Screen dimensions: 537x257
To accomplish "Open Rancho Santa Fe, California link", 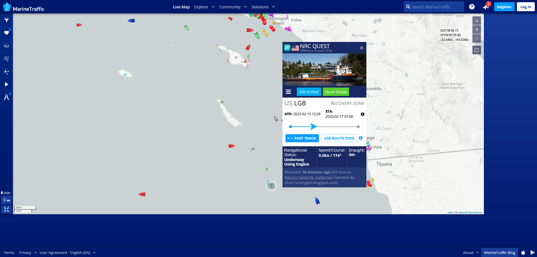I will pyautogui.click(x=308, y=177).
